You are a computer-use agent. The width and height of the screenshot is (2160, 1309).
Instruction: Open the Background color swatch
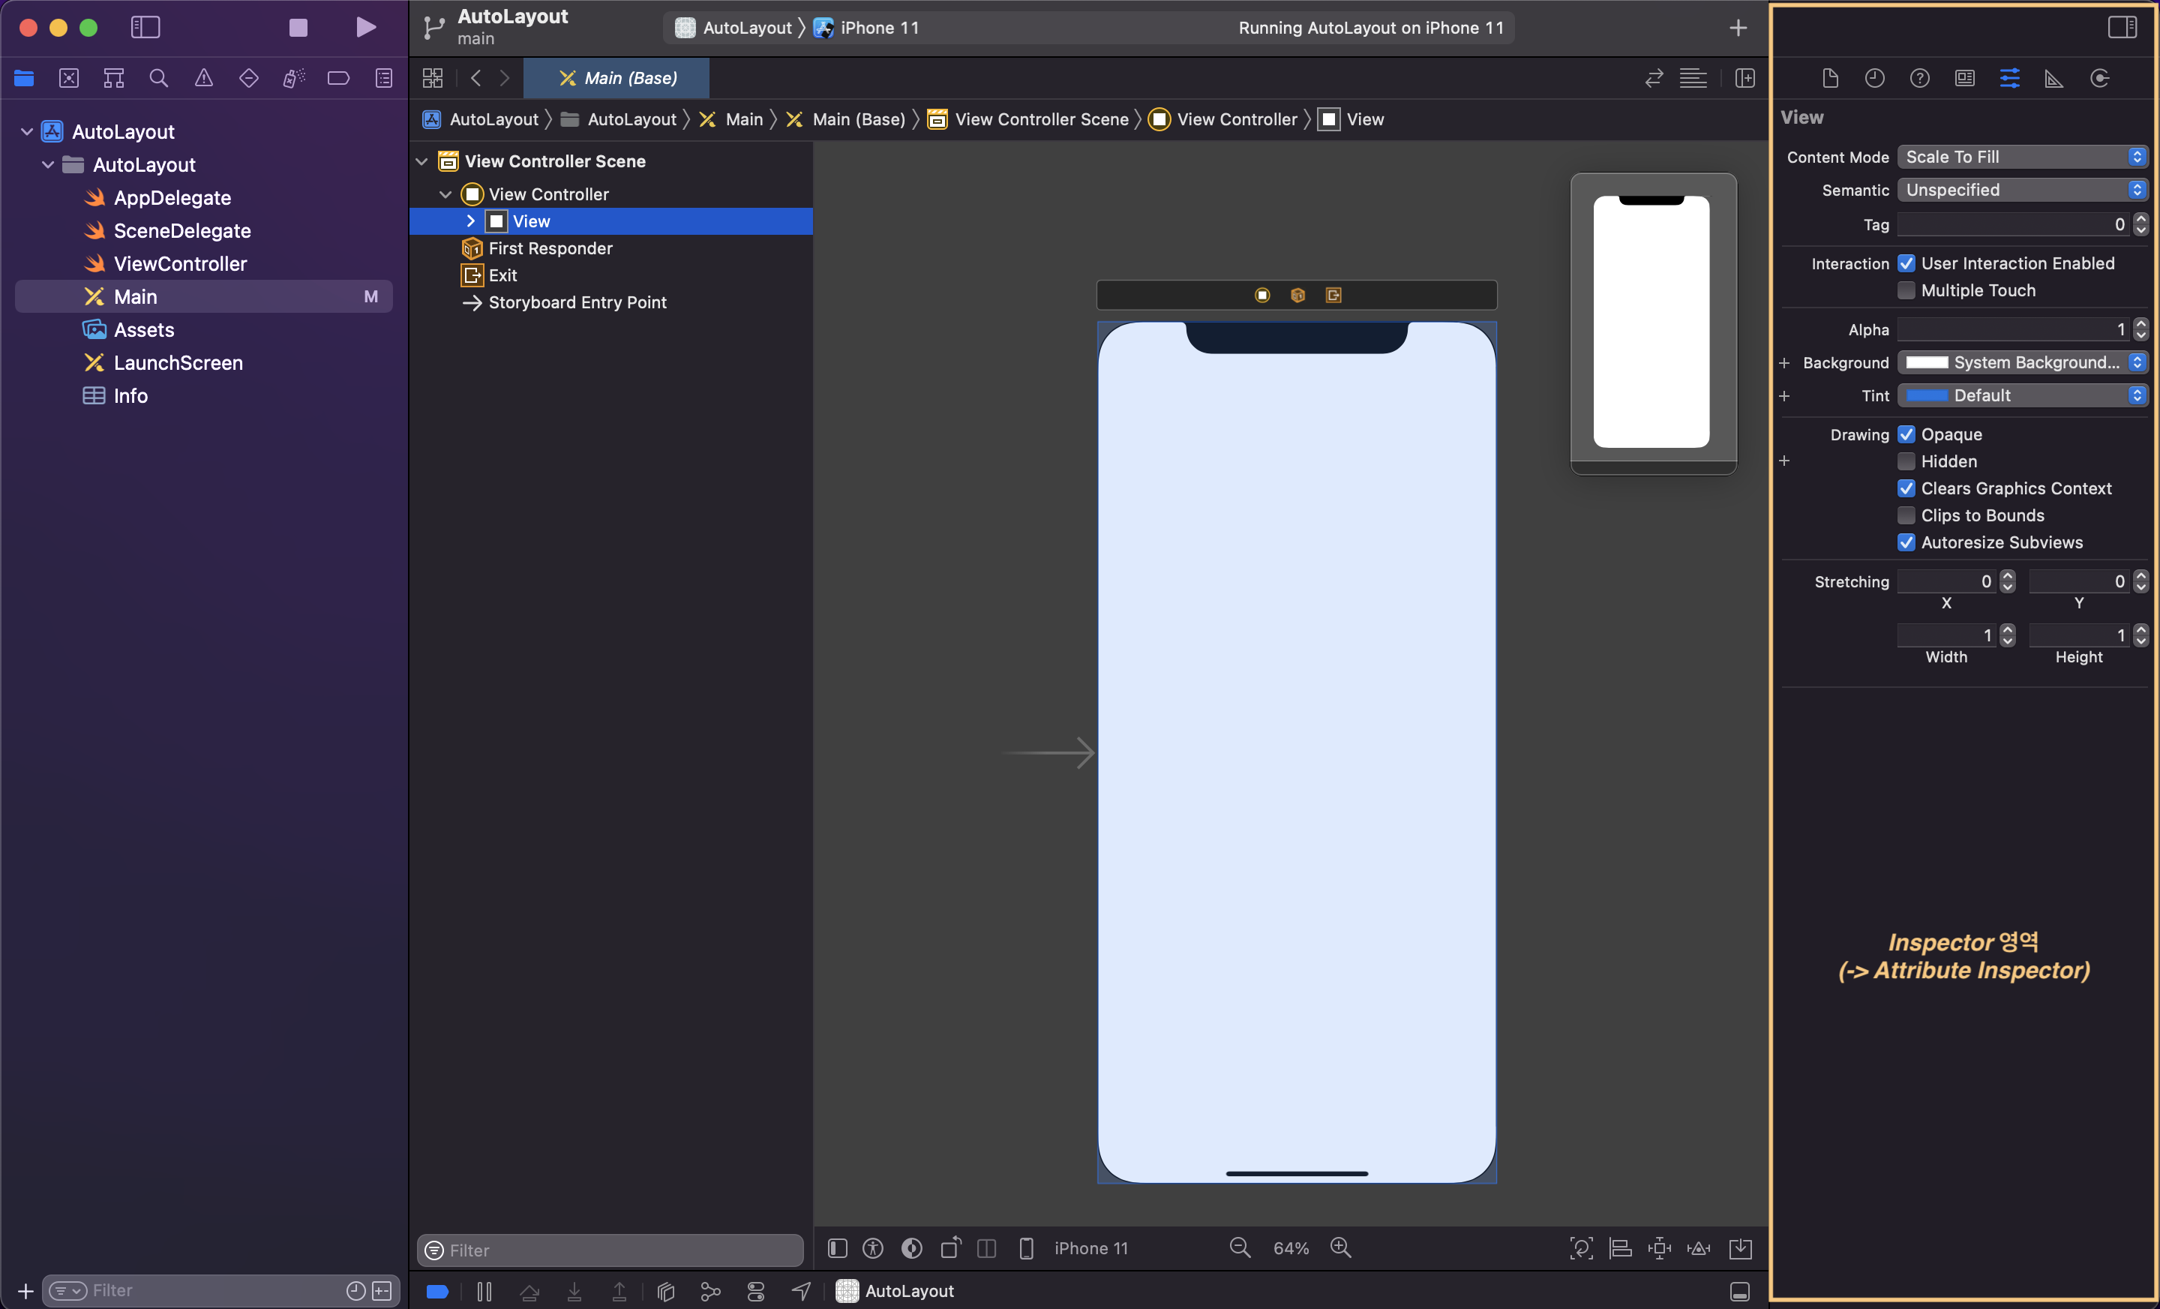coord(1927,362)
